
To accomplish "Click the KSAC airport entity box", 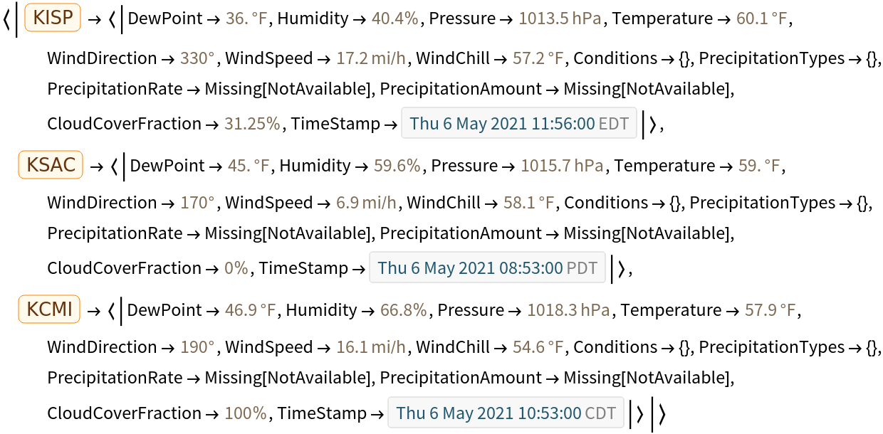I will [x=51, y=166].
